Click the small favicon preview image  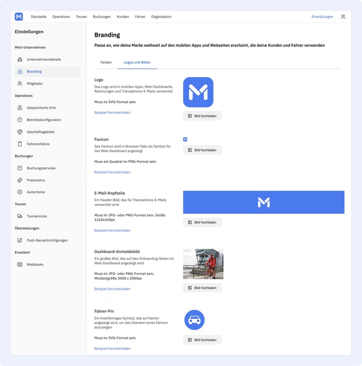click(185, 139)
